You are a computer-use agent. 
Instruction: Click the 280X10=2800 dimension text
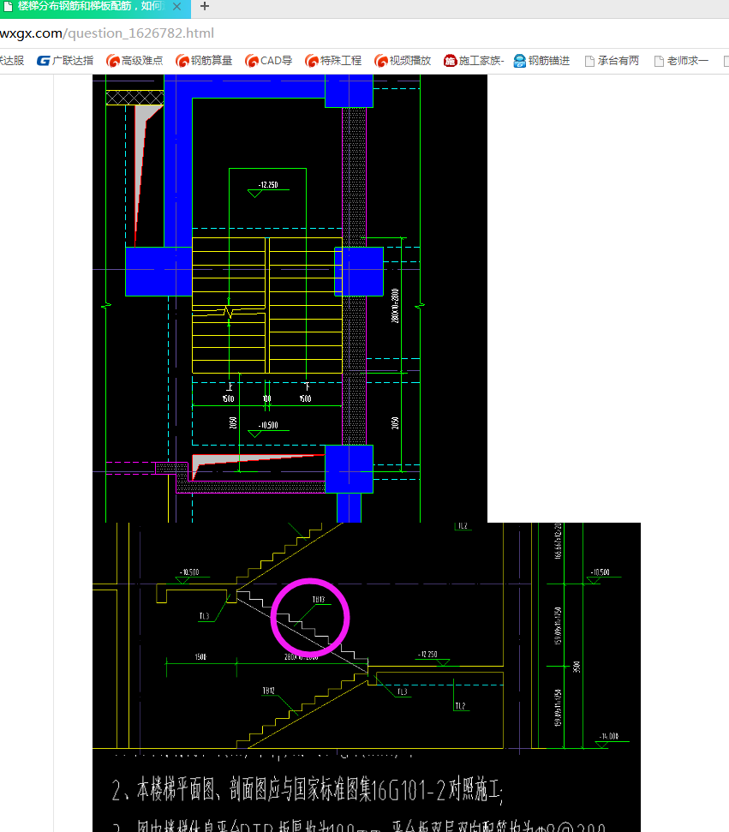click(x=395, y=306)
